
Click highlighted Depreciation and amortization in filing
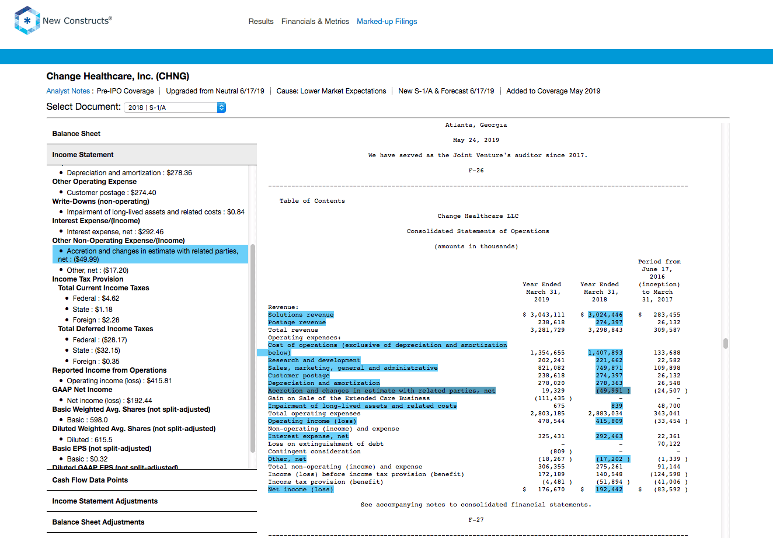pos(324,383)
